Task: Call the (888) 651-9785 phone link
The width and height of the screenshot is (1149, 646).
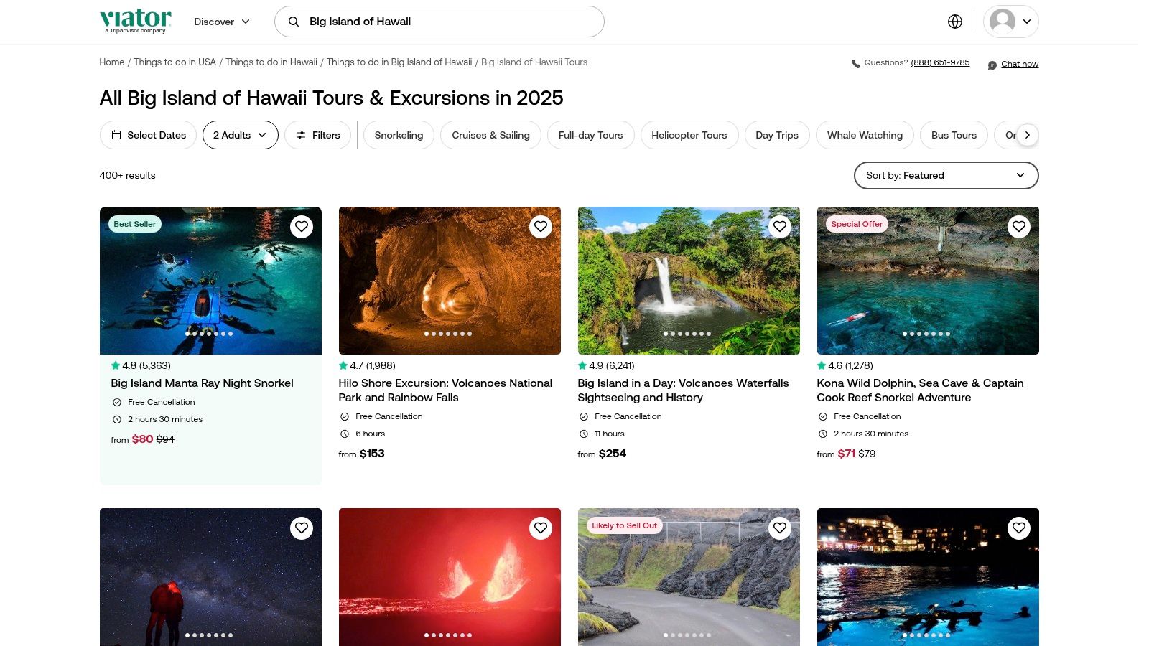Action: [x=940, y=63]
